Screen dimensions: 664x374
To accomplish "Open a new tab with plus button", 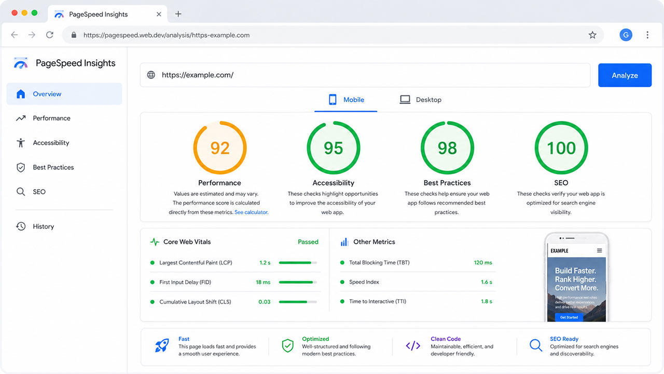I will point(178,14).
